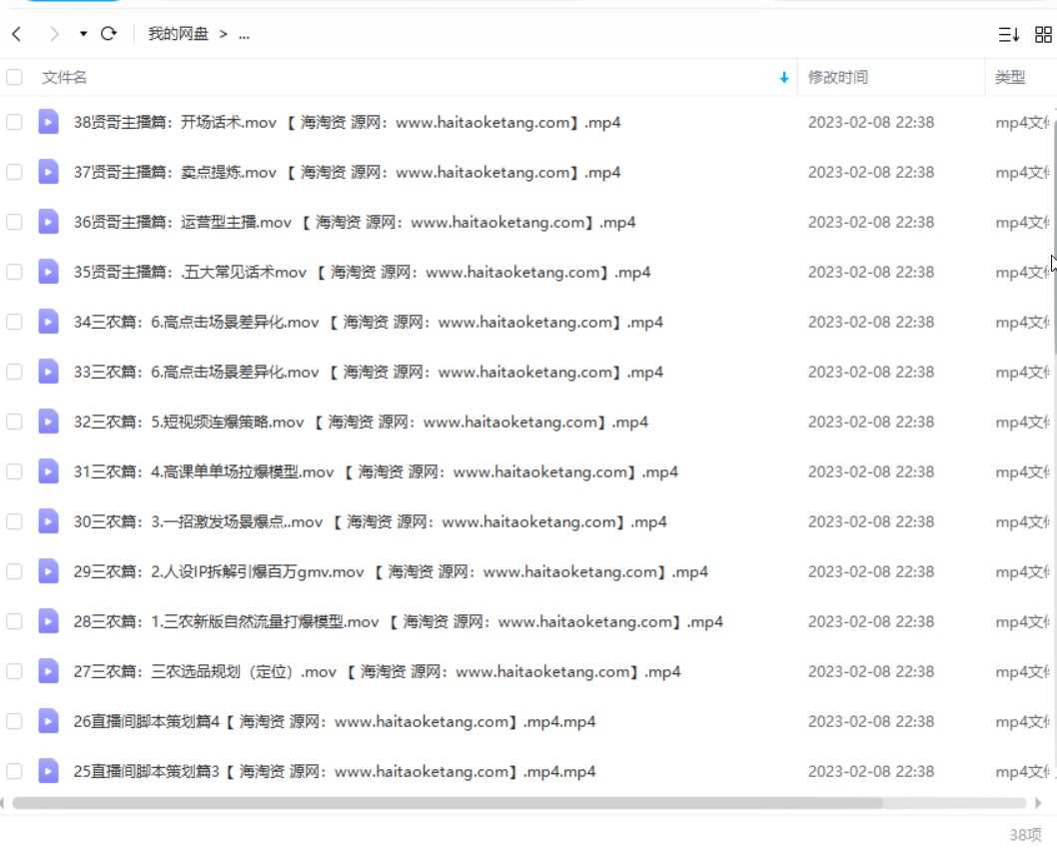
Task: Toggle the select-all checkbox
Action: click(x=14, y=77)
